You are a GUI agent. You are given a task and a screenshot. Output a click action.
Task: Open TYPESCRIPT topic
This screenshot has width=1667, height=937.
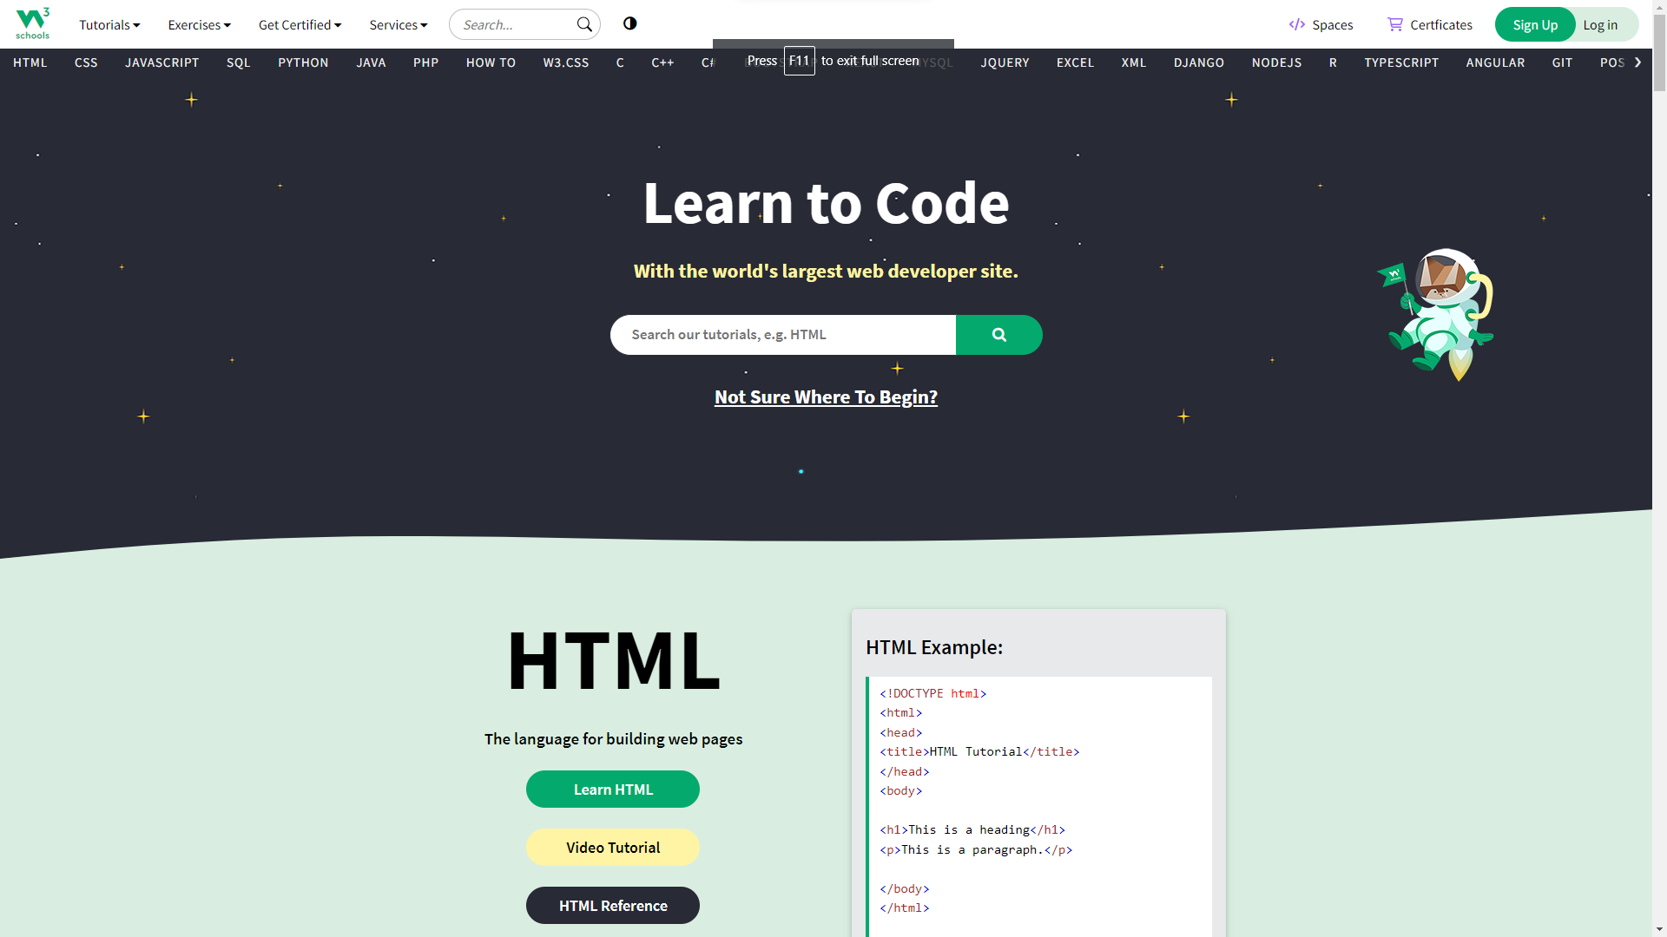click(1401, 62)
